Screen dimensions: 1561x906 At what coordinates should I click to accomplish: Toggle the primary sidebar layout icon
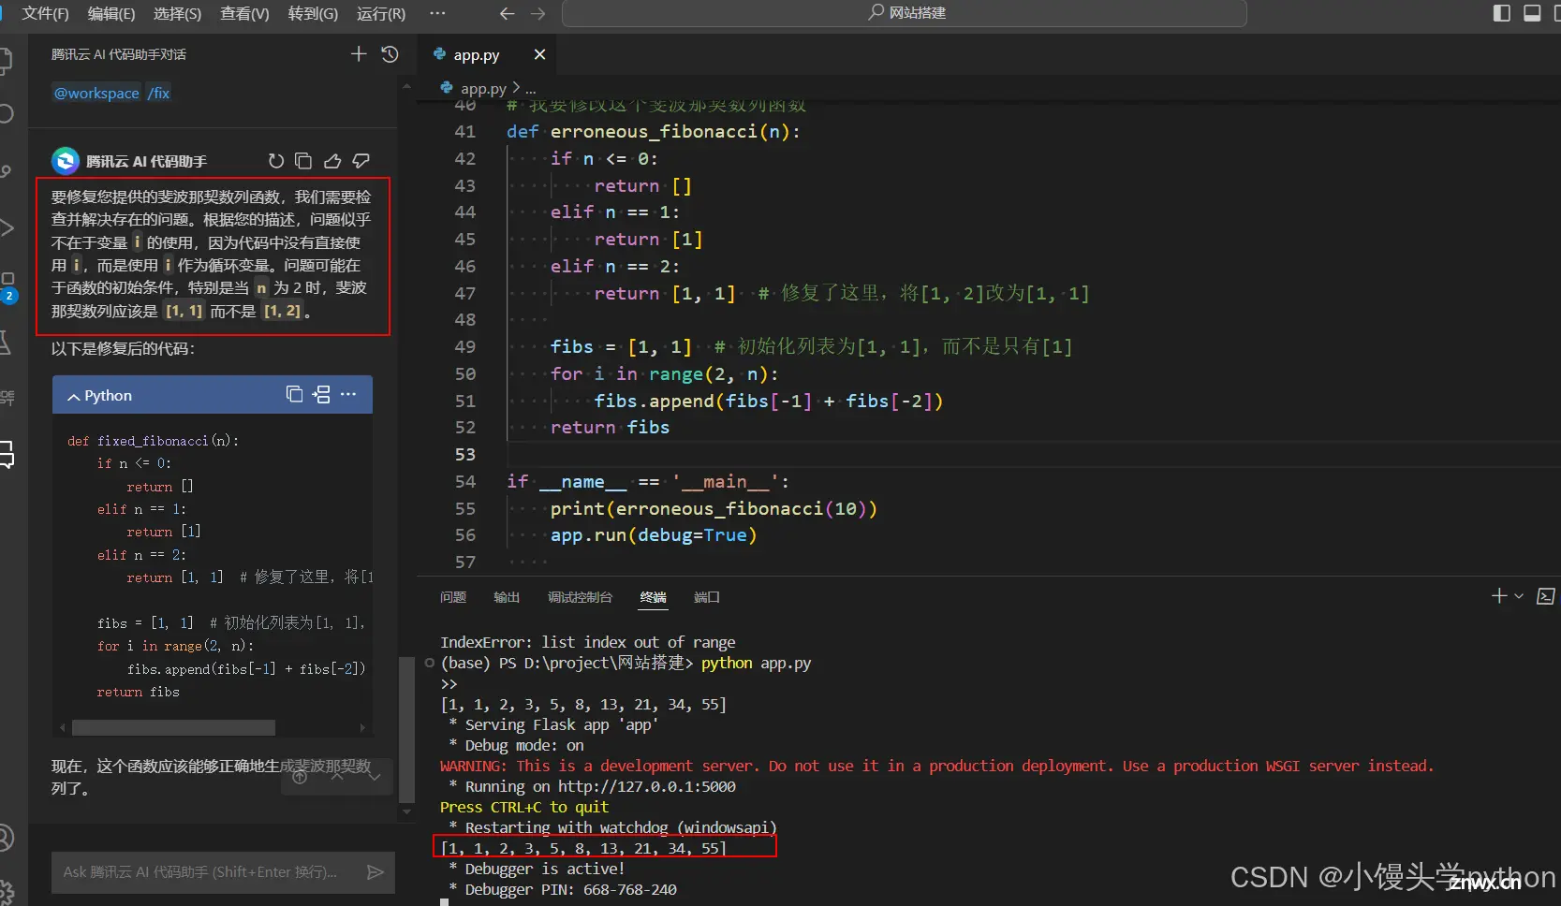[1501, 13]
